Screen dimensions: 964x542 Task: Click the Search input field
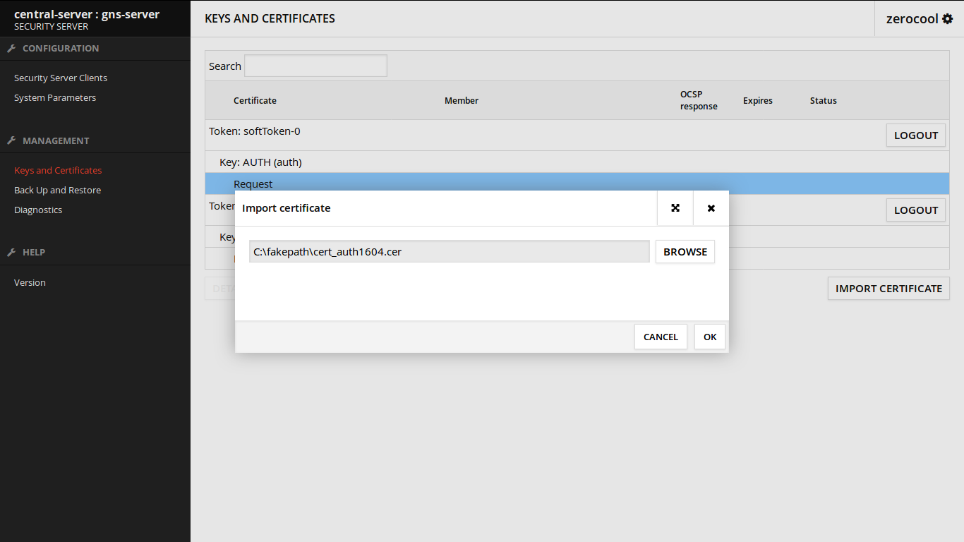315,66
